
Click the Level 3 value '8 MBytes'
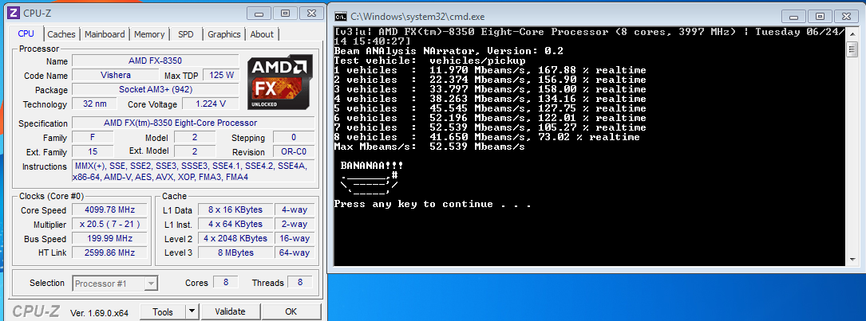click(x=235, y=252)
